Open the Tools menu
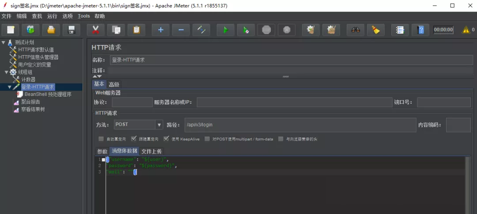Image resolution: width=477 pixels, height=214 pixels. pos(83,16)
